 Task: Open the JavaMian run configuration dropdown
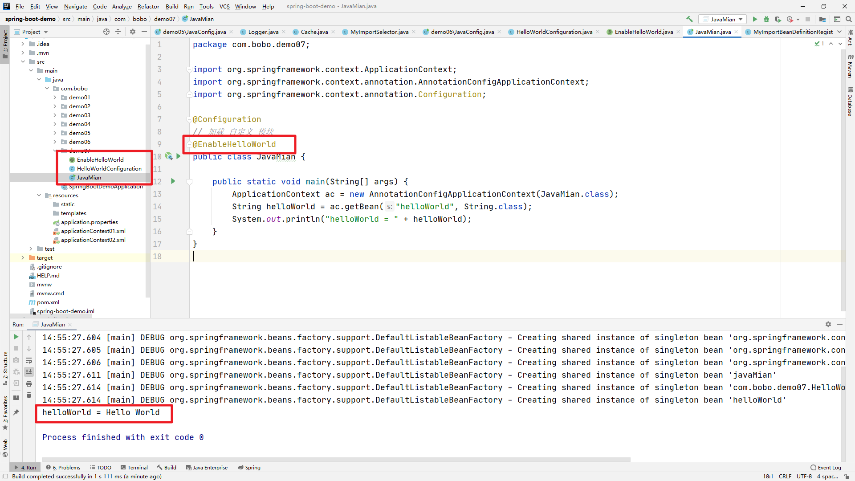pos(722,19)
